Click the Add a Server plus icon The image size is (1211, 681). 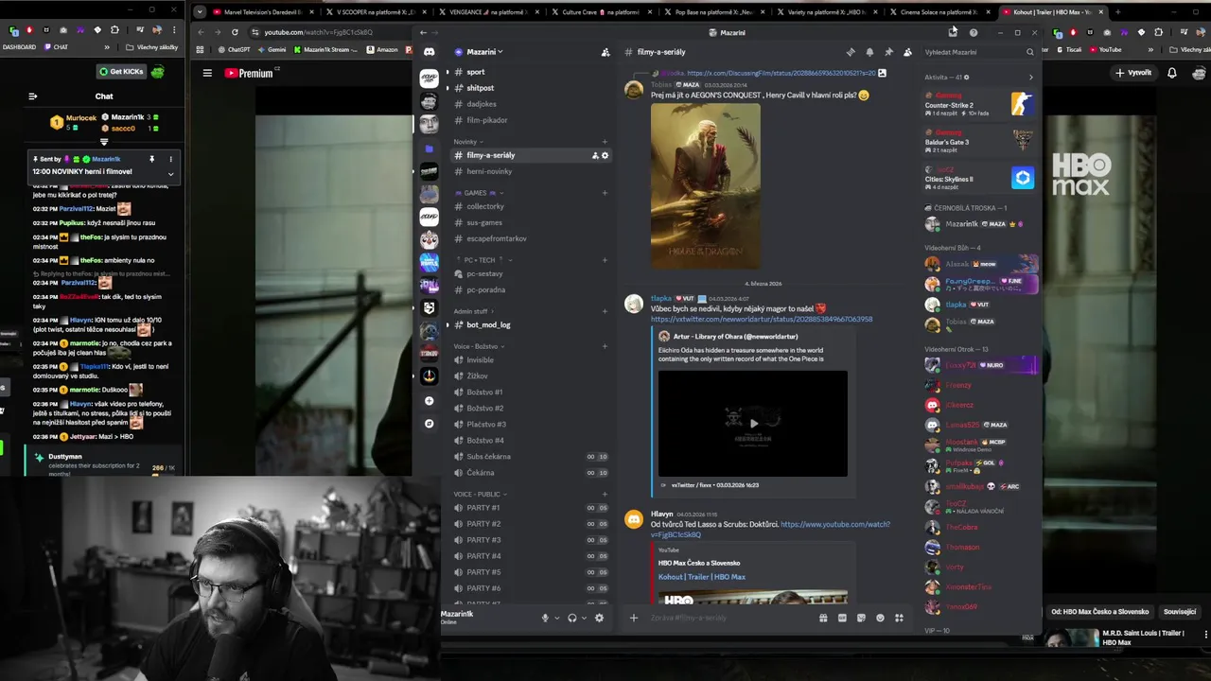coord(429,400)
